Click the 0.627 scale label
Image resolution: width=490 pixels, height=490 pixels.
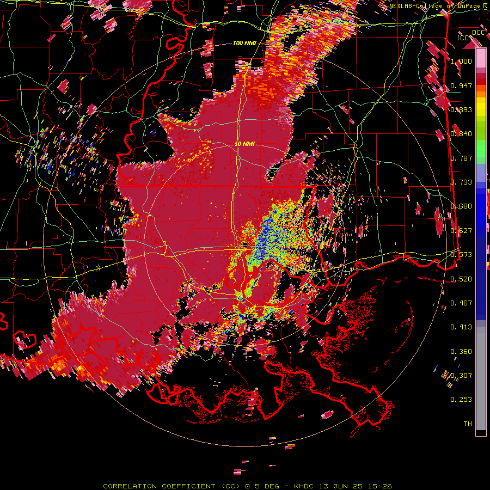[461, 231]
